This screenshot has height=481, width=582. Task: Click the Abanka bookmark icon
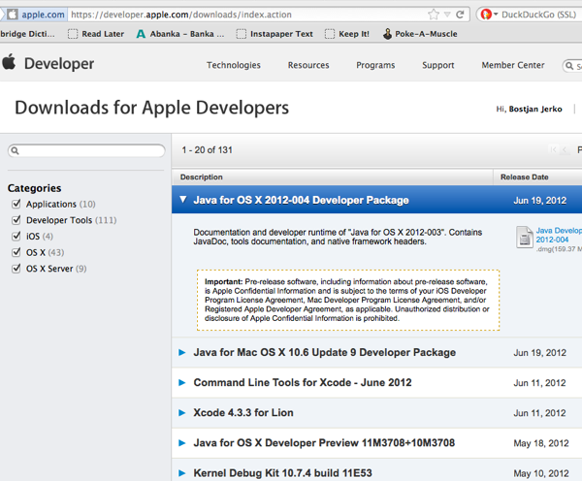coord(141,34)
